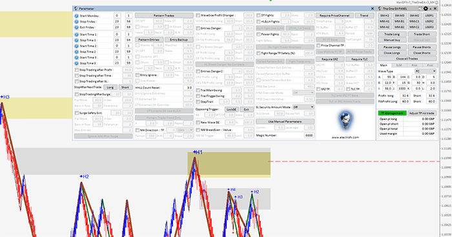Open SL Security Amount Mode dropdown

pyautogui.click(x=303, y=107)
